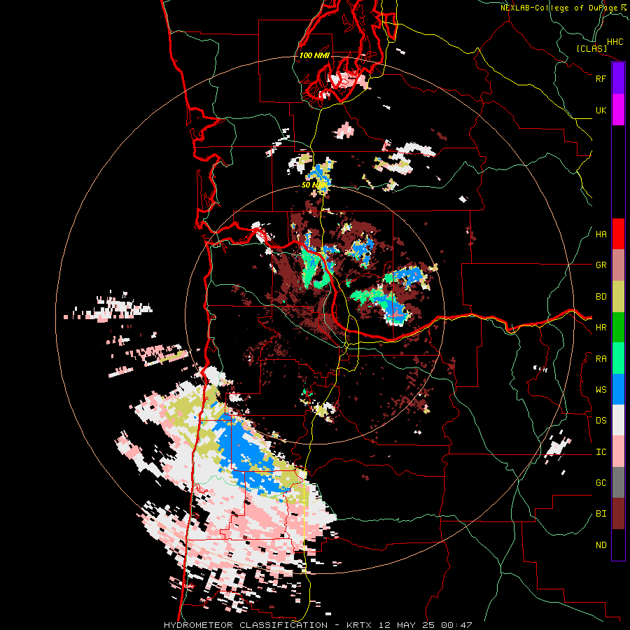The width and height of the screenshot is (630, 630).
Task: Click the GC gray legend swatch
Action: click(618, 482)
